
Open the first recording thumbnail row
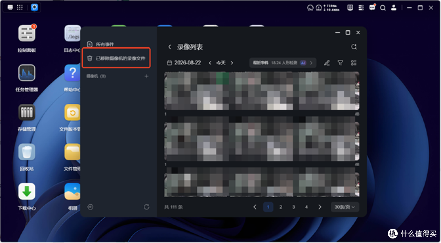[262, 91]
